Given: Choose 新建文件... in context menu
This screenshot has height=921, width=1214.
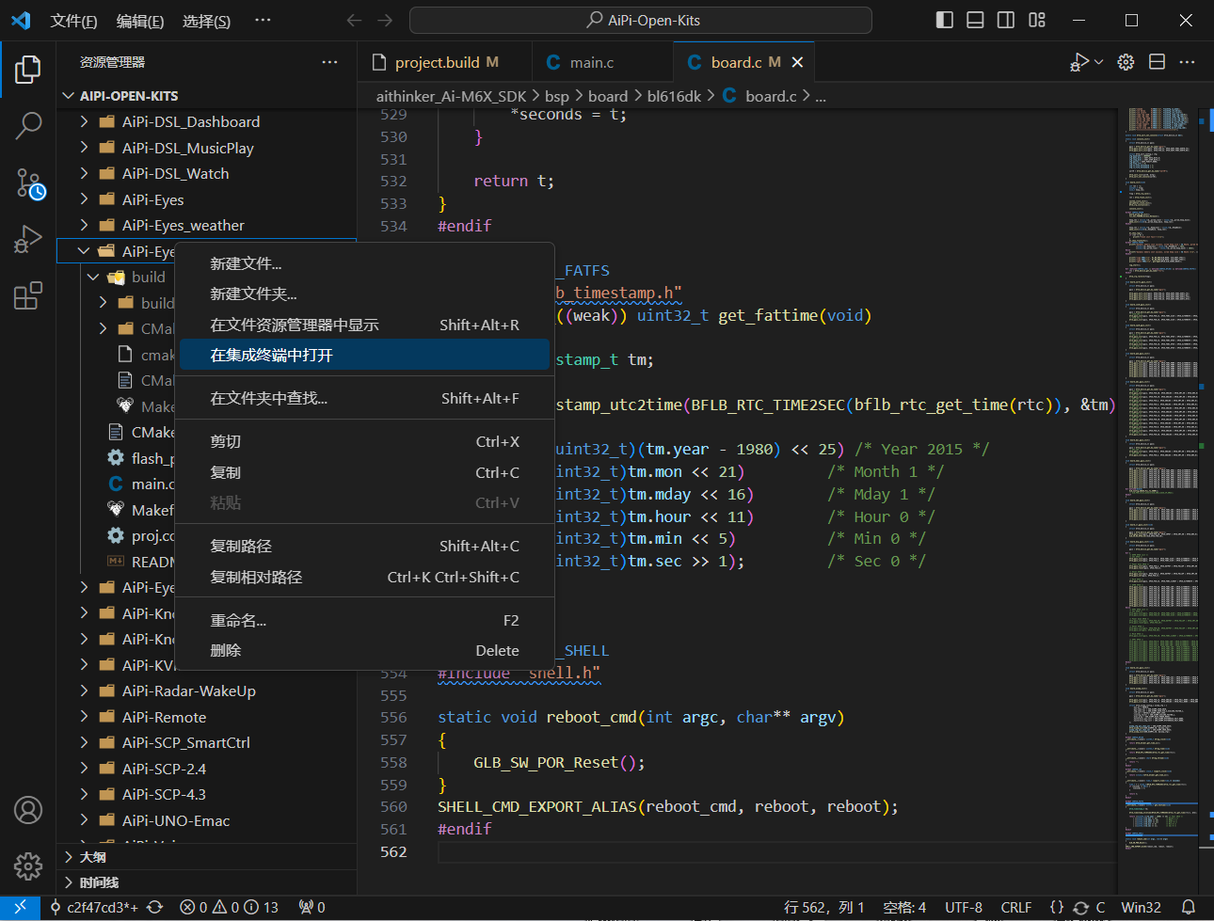Looking at the screenshot, I should [364, 263].
